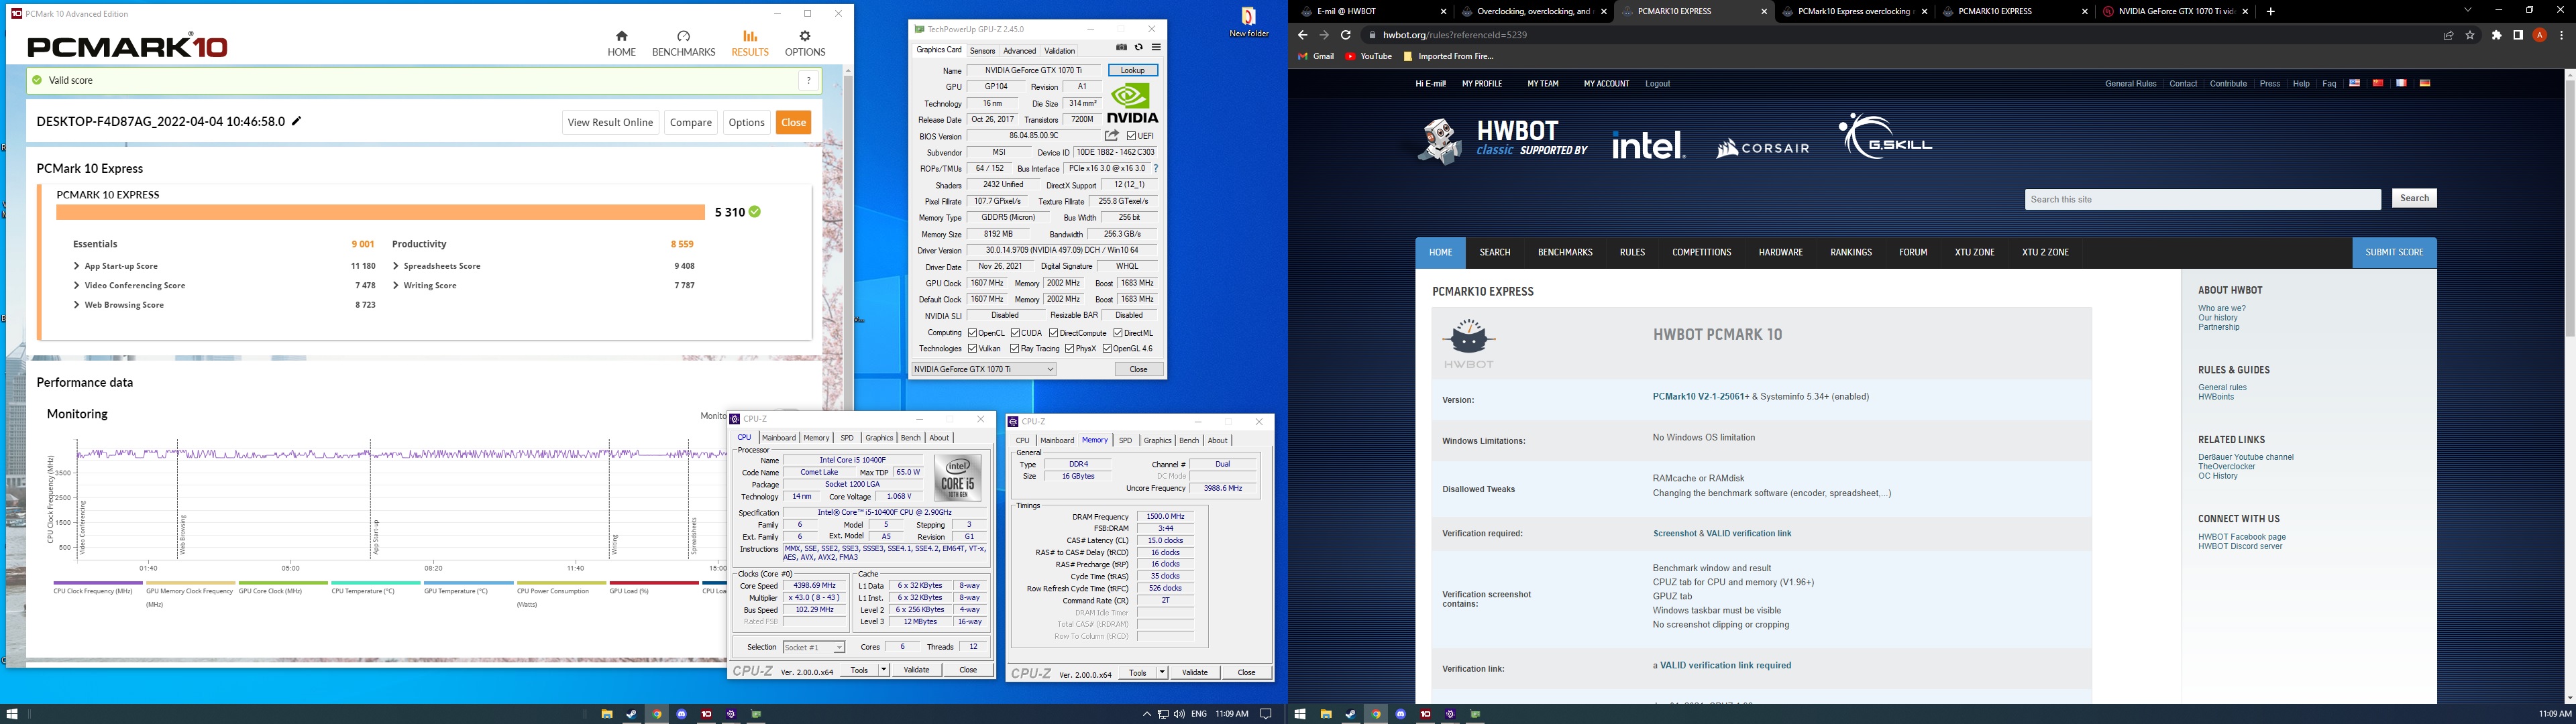Open Socket #1 selection dropdown in CPU-Z
The image size is (2576, 724).
click(814, 647)
